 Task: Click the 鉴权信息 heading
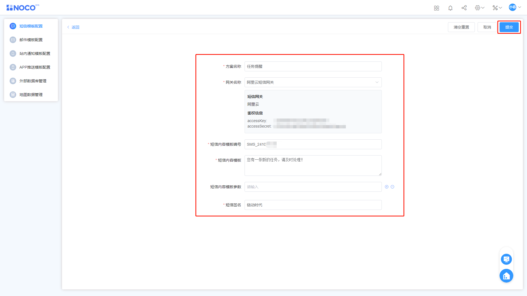pyautogui.click(x=255, y=113)
